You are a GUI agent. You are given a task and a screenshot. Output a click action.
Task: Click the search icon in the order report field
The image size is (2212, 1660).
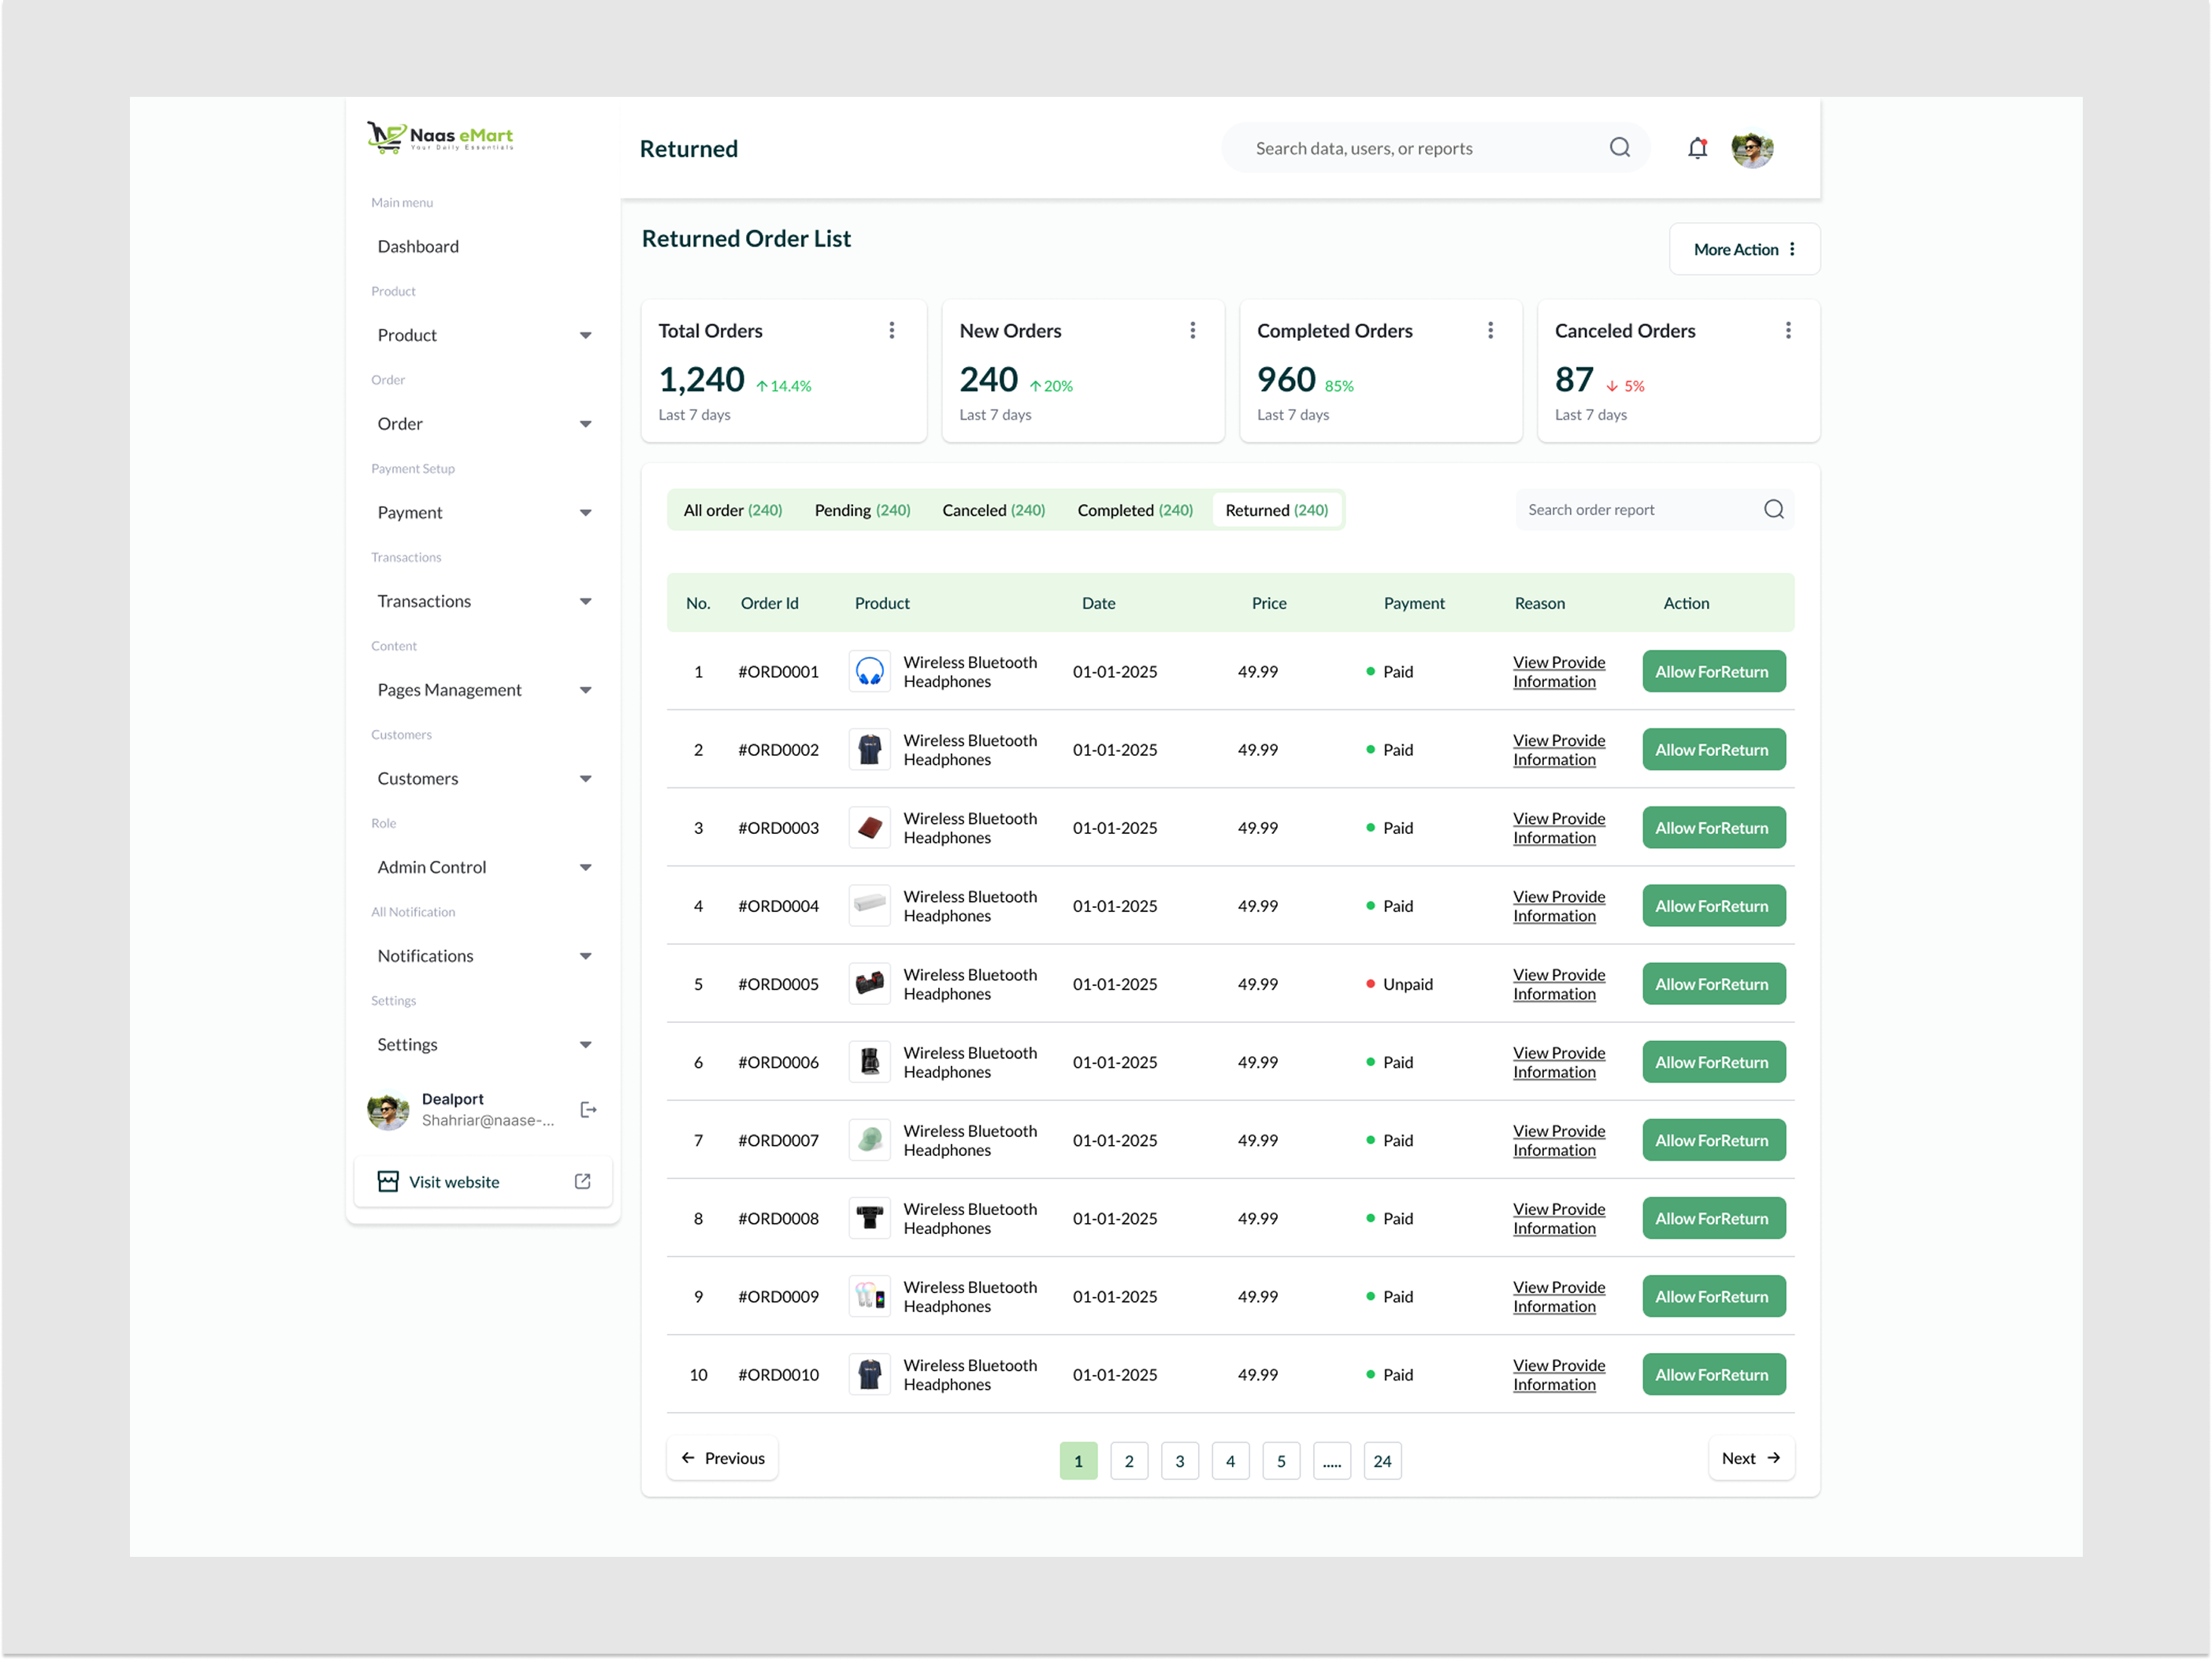[x=1774, y=509]
